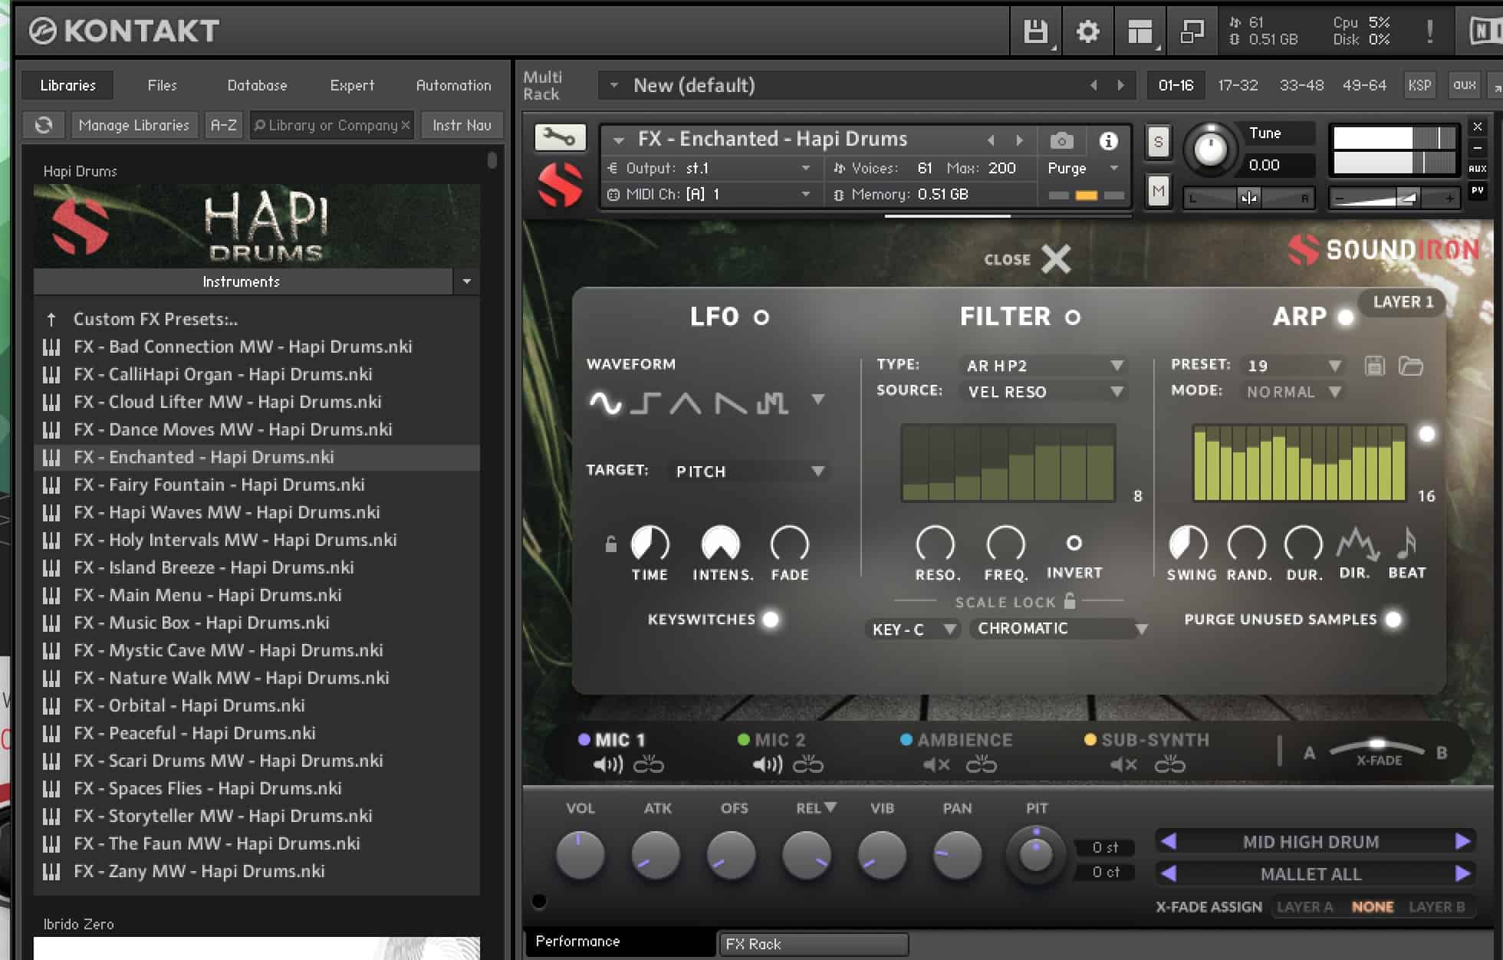Viewport: 1503px width, 960px height.
Task: Open workspace layout panel icon
Action: click(x=1140, y=31)
